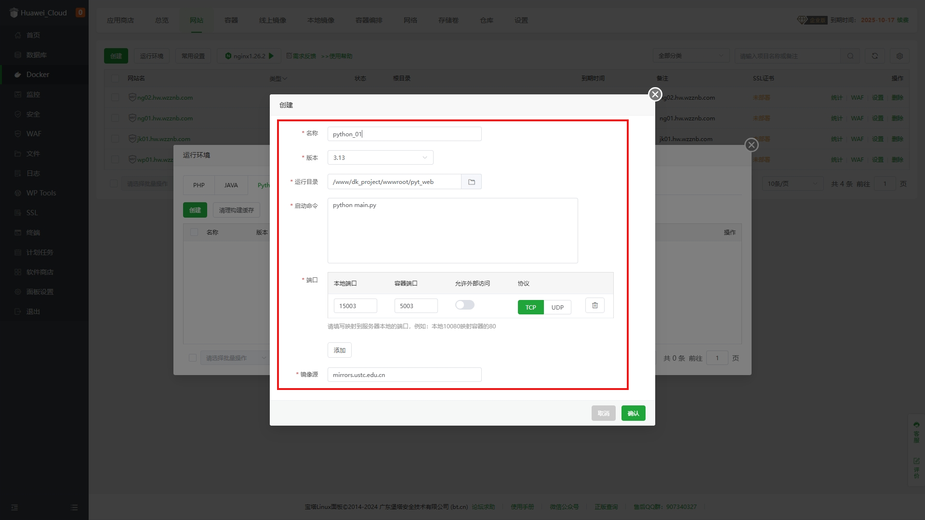Click 续费 renew link
Image resolution: width=925 pixels, height=520 pixels.
click(x=903, y=20)
